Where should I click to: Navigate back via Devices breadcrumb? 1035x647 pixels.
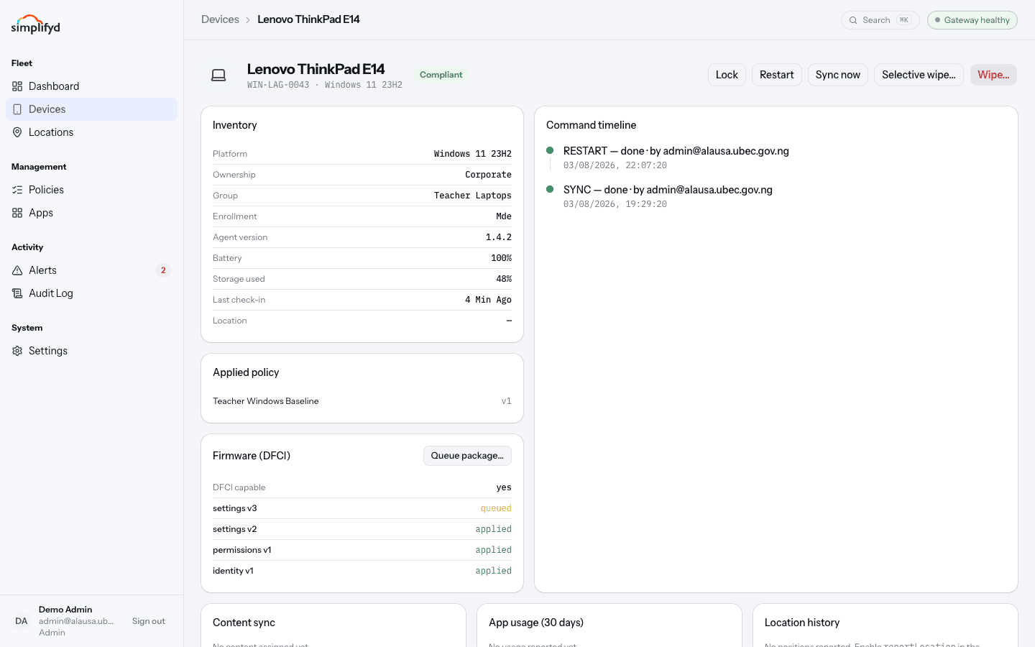point(220,19)
